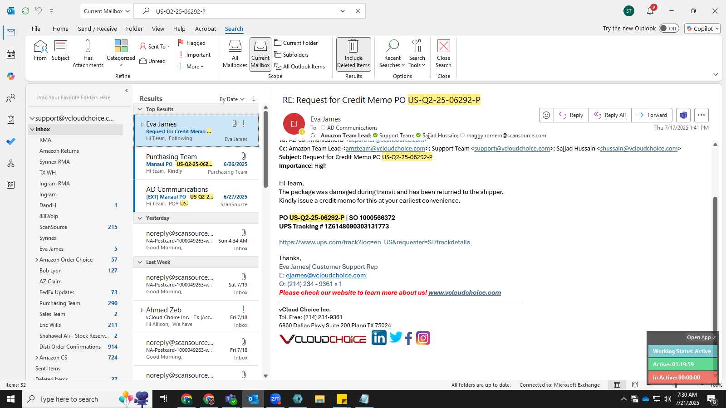Select Subfolders scope

(291, 54)
